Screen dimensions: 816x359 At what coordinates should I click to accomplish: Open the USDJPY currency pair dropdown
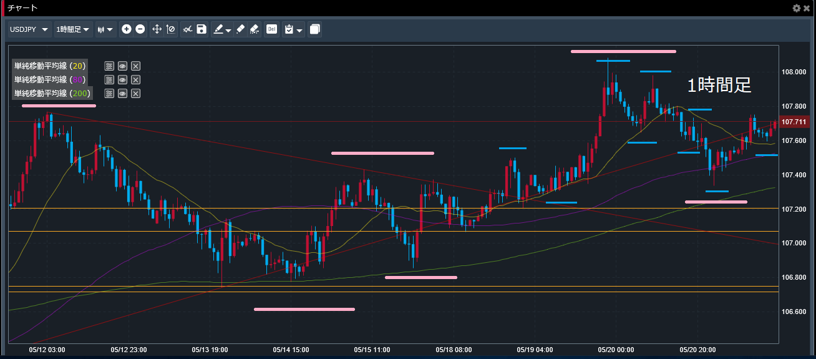pos(29,29)
